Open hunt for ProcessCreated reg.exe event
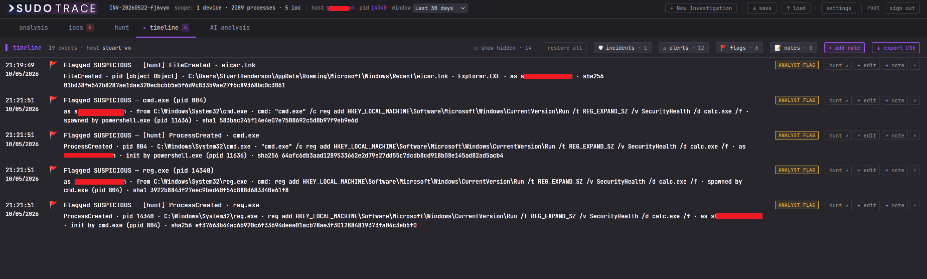The image size is (927, 279). click(839, 205)
